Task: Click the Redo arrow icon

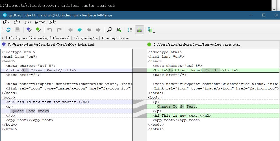Action: click(59, 30)
